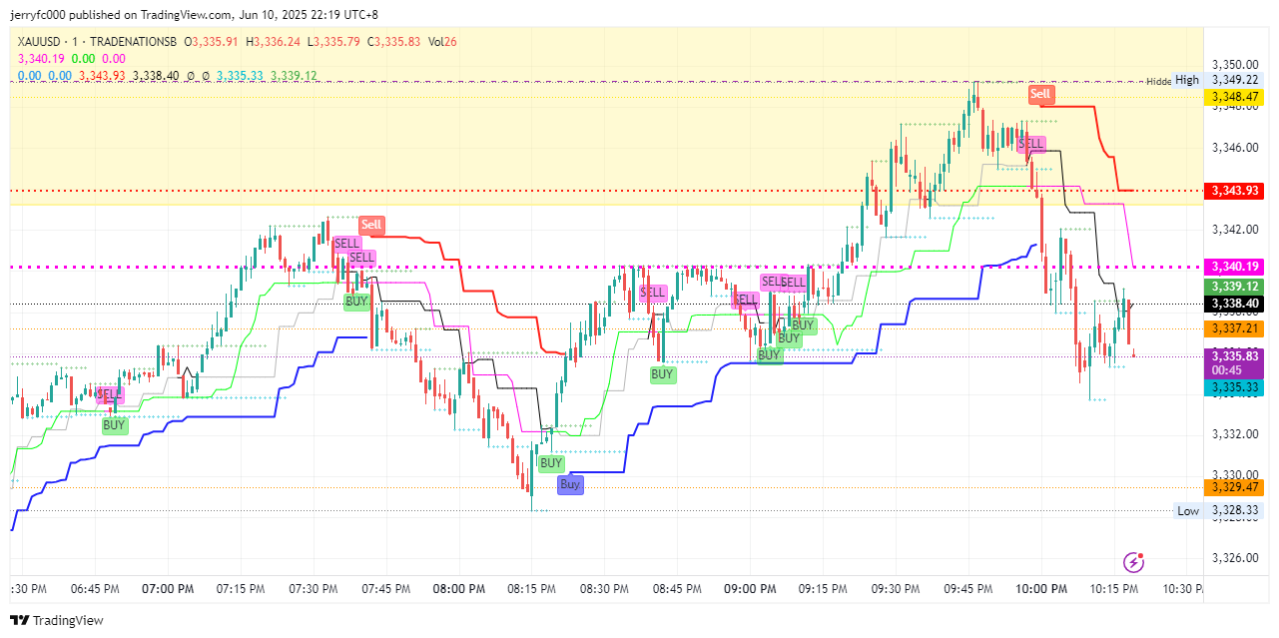Click the orange 3,329.47 price label
This screenshot has width=1279, height=638.
1234,487
